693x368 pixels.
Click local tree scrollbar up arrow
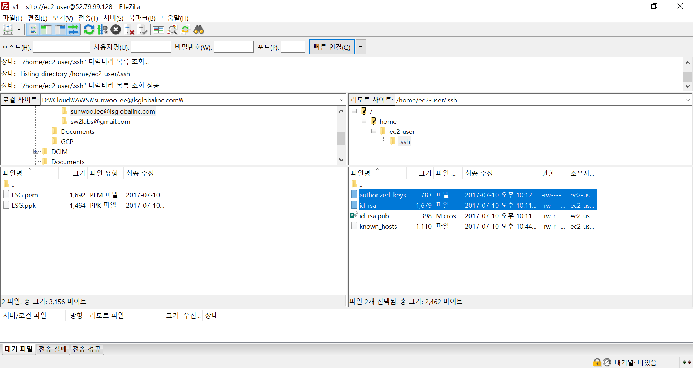pos(341,111)
